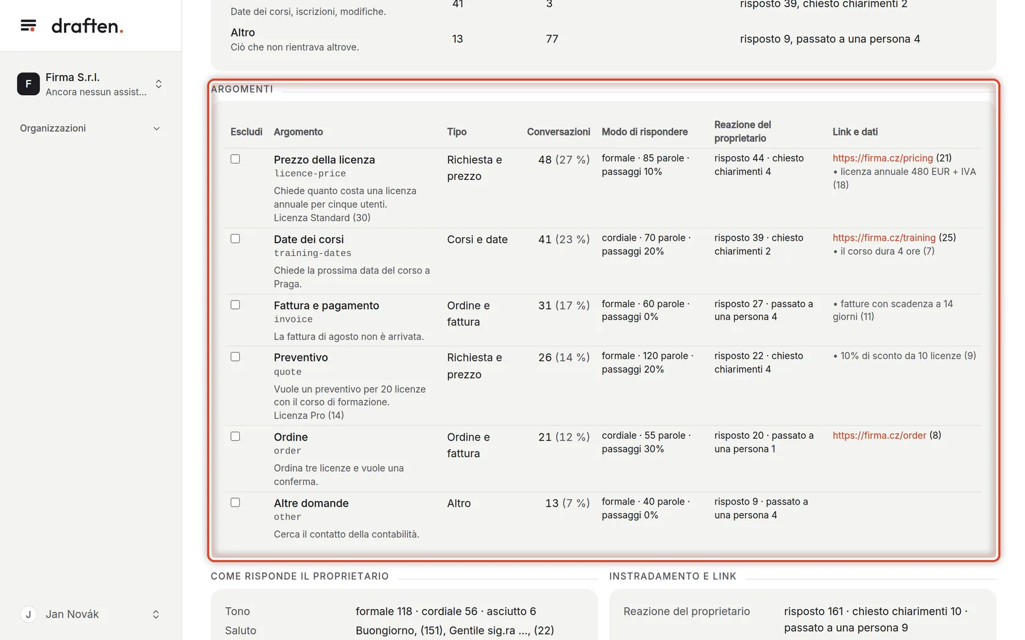This screenshot has height=640, width=1025.
Task: Click the 21 (12 %) conversations value
Action: click(x=564, y=437)
